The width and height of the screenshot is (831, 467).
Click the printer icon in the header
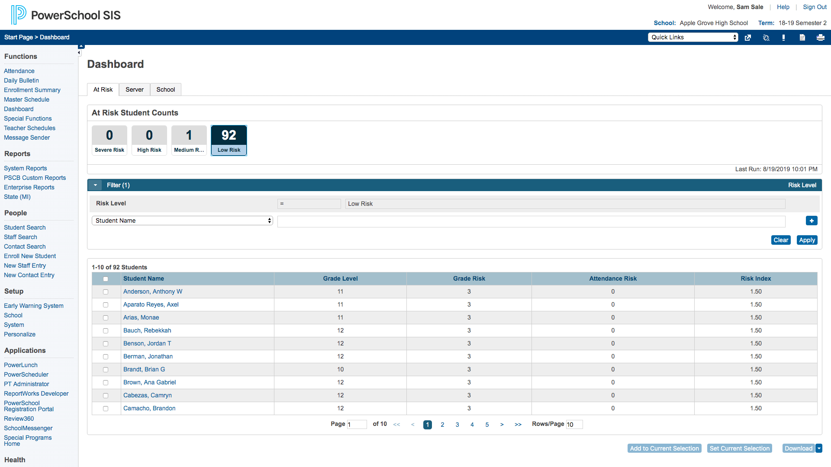click(820, 38)
